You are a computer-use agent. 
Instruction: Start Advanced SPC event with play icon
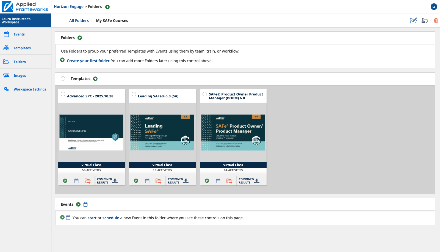pyautogui.click(x=65, y=181)
